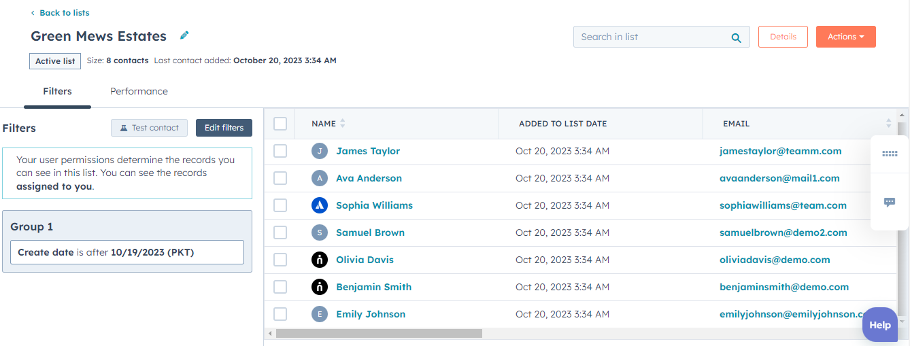Toggle the select-all checkbox in header
The height and width of the screenshot is (346, 910).
pos(280,124)
